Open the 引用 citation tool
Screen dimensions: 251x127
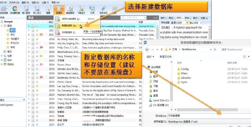point(92,10)
